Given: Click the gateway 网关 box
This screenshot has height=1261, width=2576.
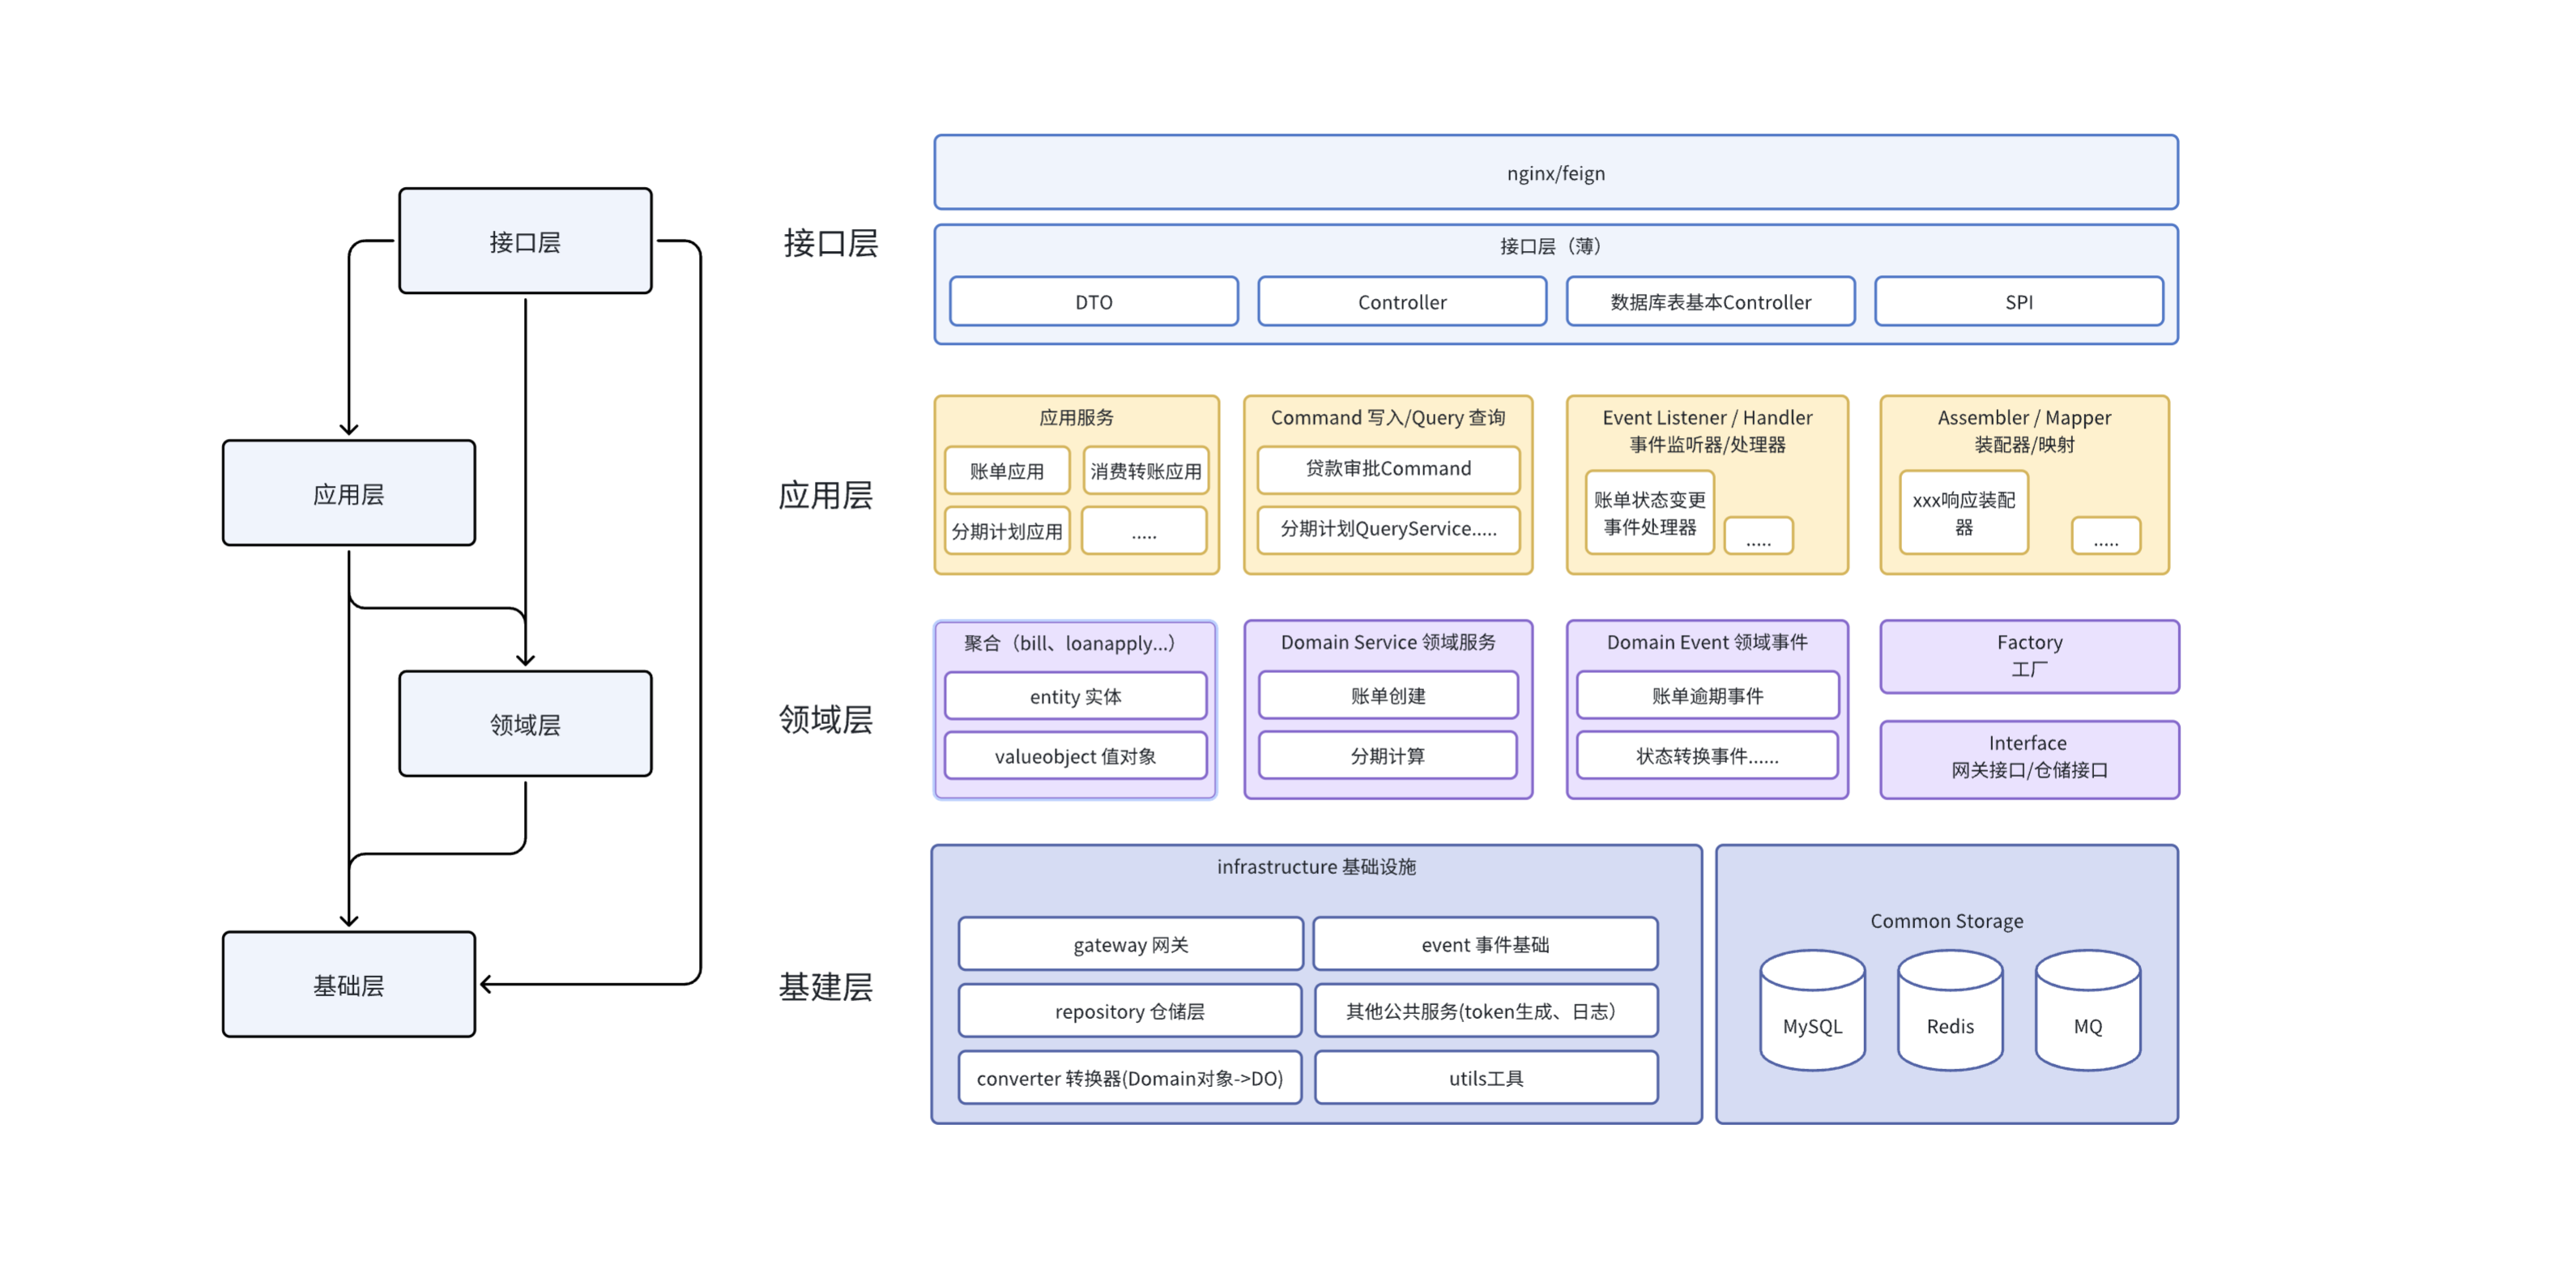Looking at the screenshot, I should (x=1129, y=943).
